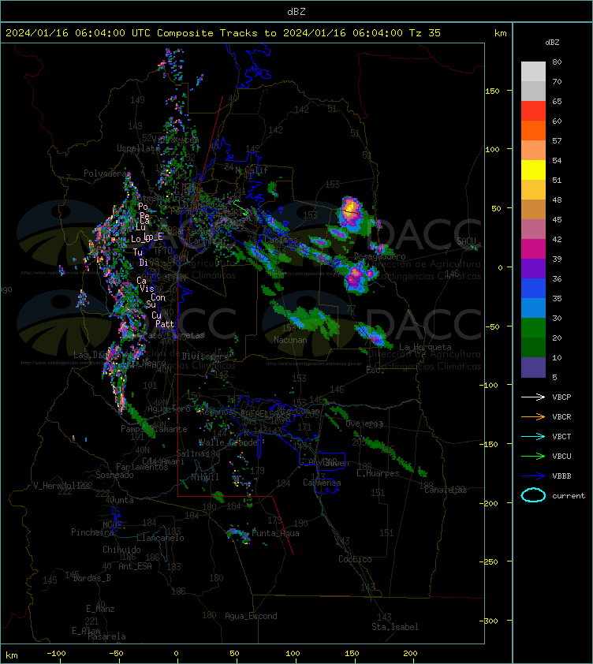
Task: Click the 'Chihuido' map label
Action: pyautogui.click(x=121, y=549)
